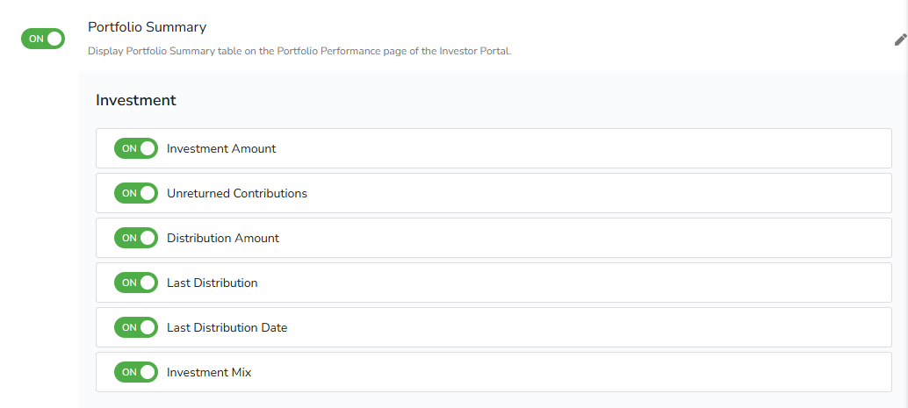The width and height of the screenshot is (908, 408).
Task: Select the Investment section heading
Action: click(136, 100)
